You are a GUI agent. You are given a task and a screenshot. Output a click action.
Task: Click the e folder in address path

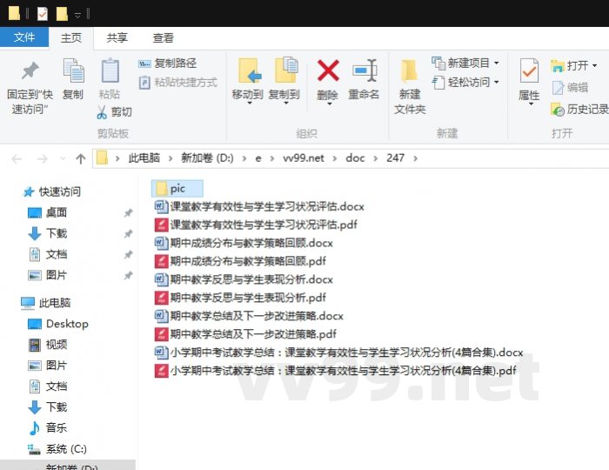258,158
